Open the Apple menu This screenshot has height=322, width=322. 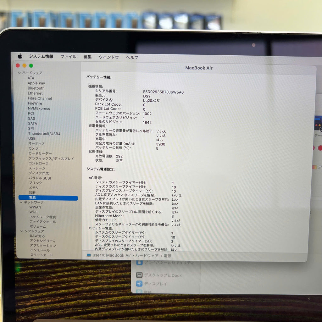coord(20,56)
